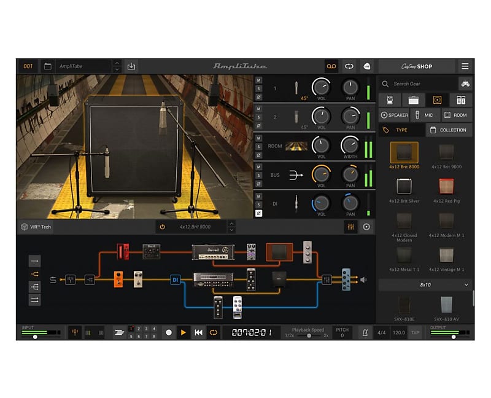Click the preset up stepper arrow
Image resolution: width=491 pixels, height=398 pixels.
pyautogui.click(x=117, y=63)
